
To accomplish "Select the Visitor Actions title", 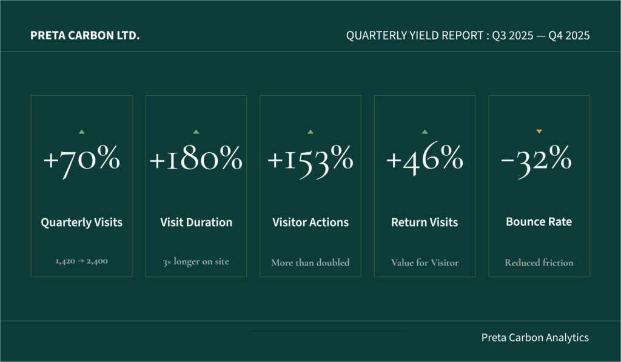I will (x=310, y=223).
